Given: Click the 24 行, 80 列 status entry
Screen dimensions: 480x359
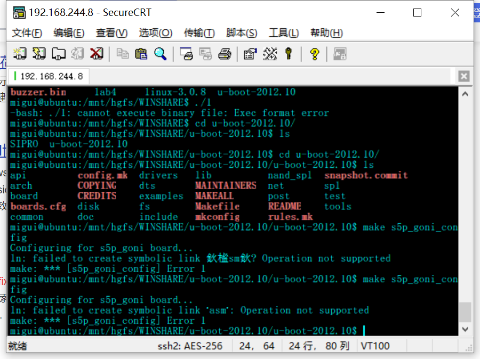Looking at the screenshot, I should tap(319, 346).
